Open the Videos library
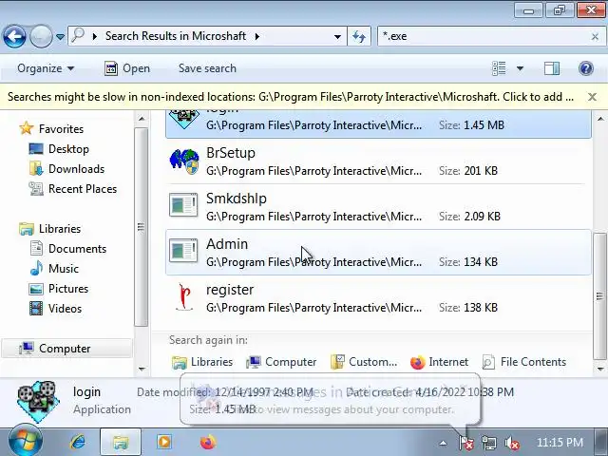 pyautogui.click(x=65, y=309)
